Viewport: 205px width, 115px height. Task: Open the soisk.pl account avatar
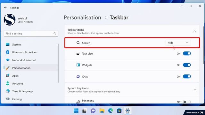click(x=10, y=20)
